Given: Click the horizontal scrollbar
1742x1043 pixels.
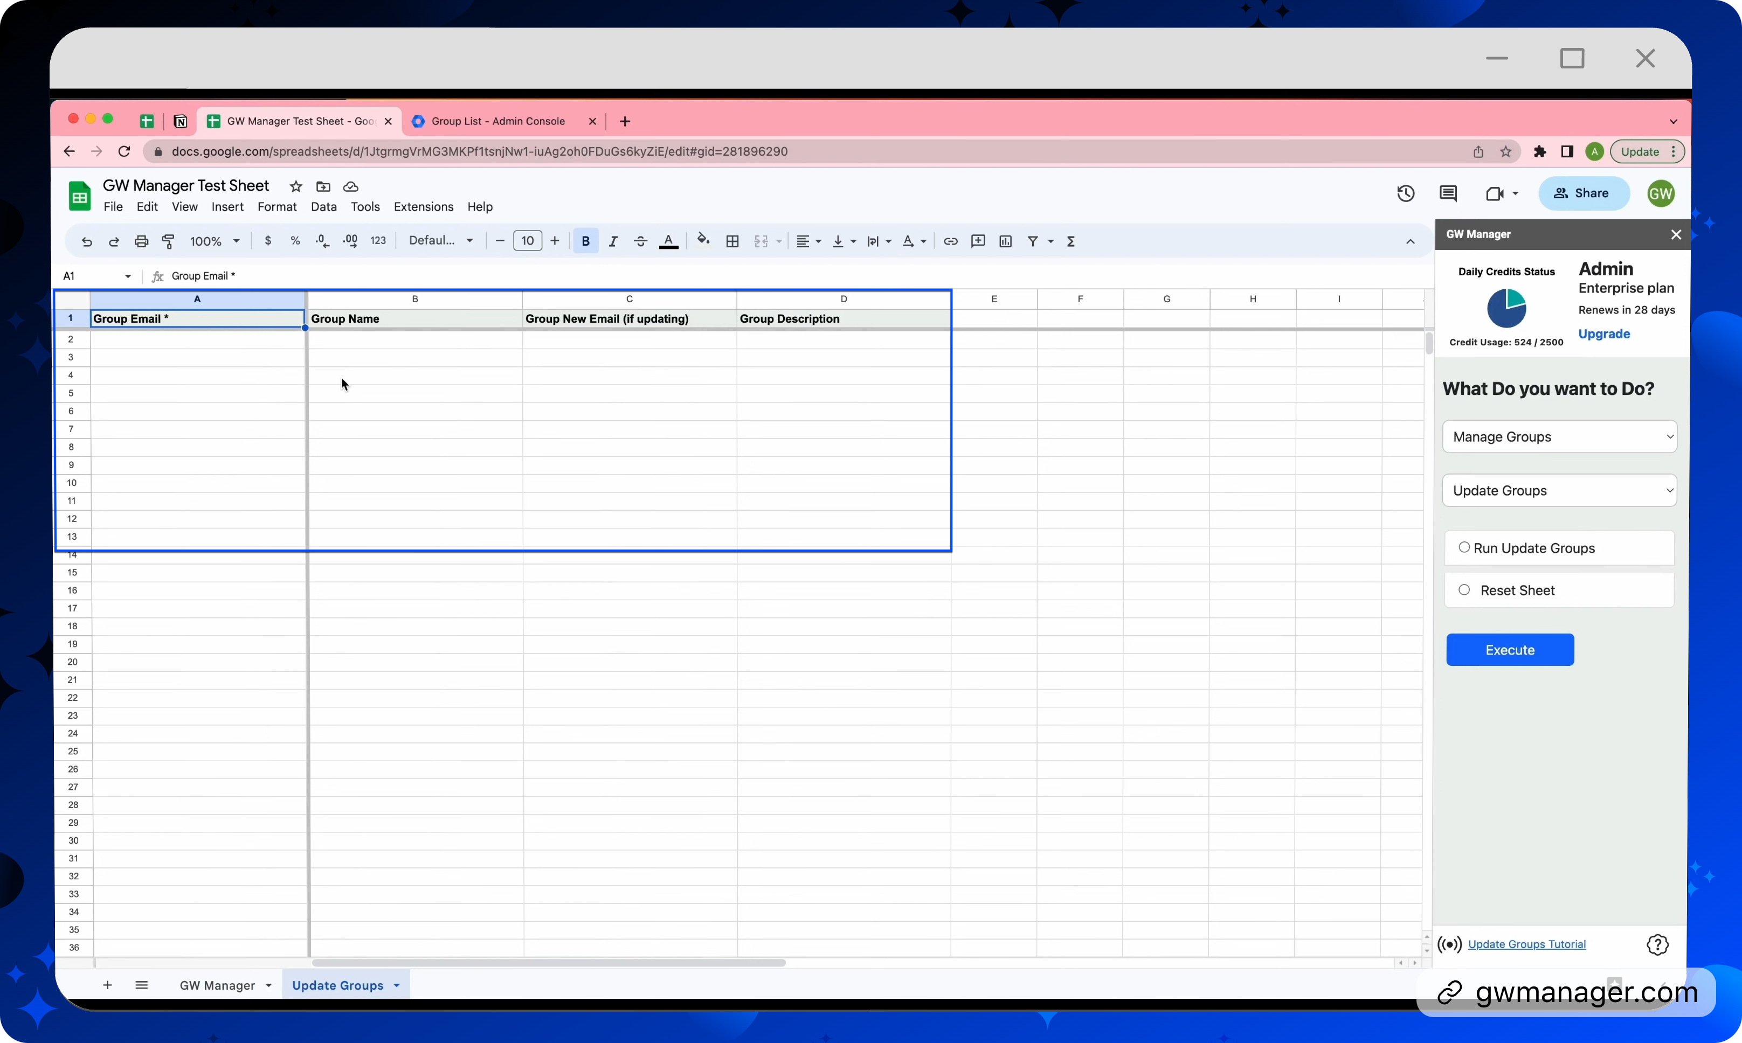Looking at the screenshot, I should pos(548,963).
